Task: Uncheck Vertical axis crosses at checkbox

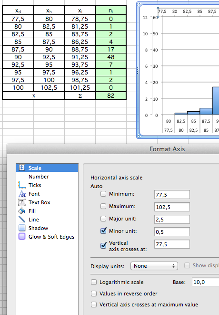Action: tap(103, 245)
